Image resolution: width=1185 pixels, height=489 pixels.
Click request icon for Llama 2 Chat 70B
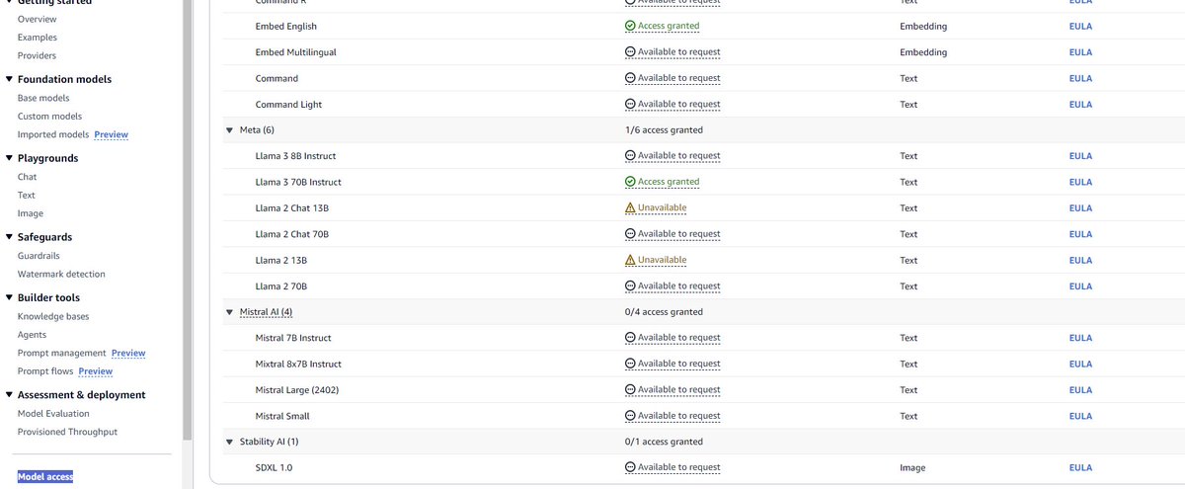pyautogui.click(x=630, y=234)
